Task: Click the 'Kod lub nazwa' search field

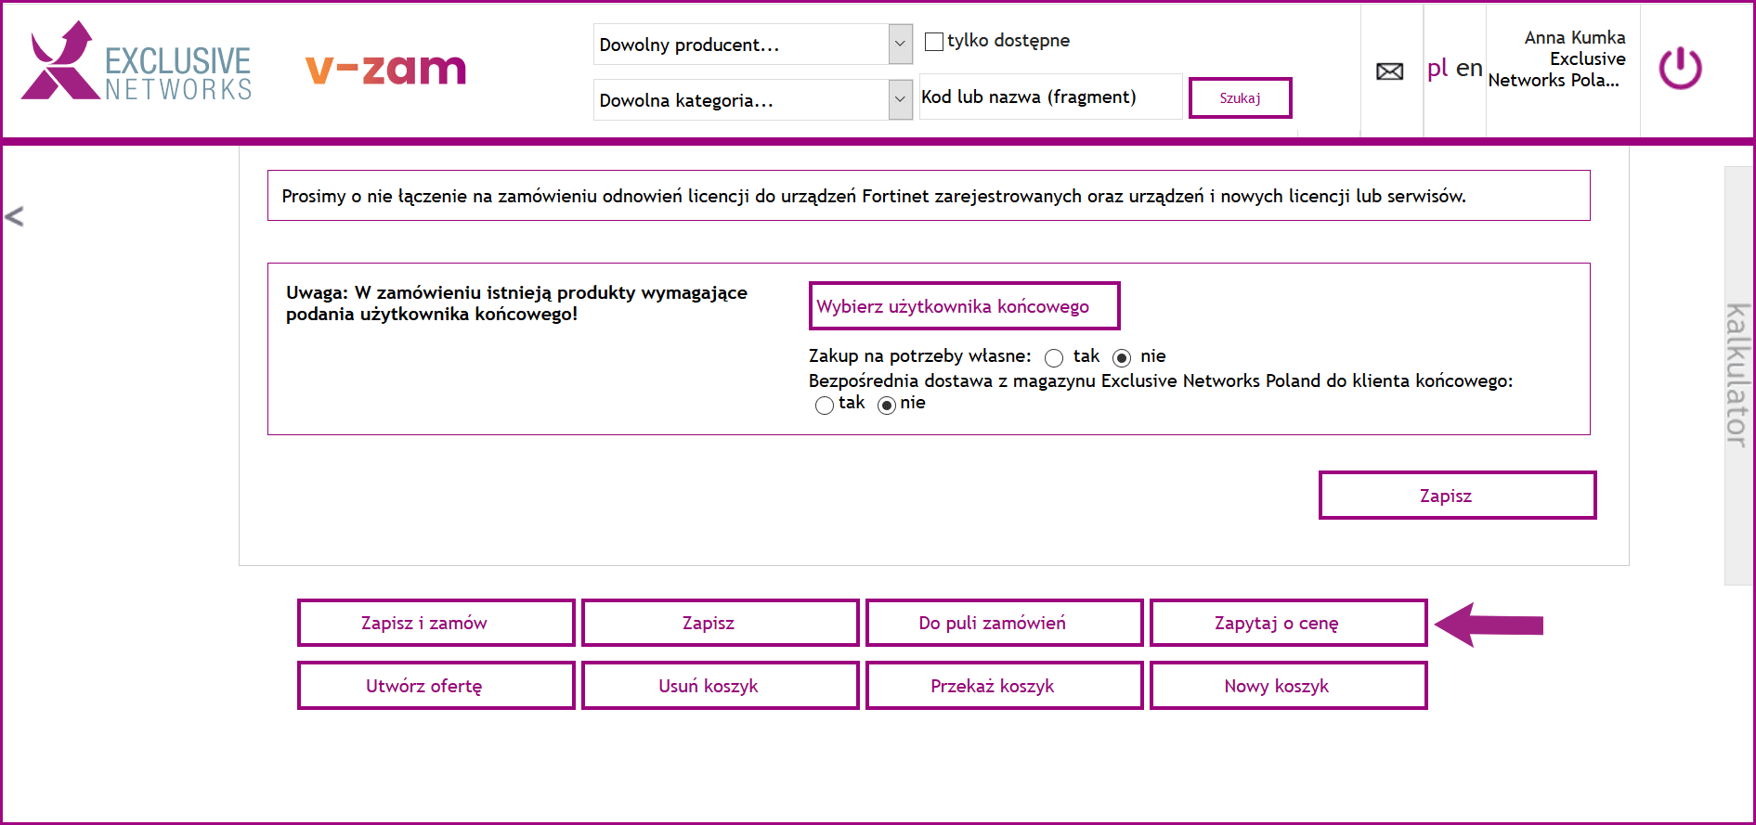Action: tap(1050, 97)
